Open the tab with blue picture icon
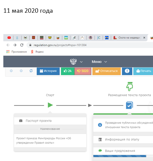The height and width of the screenshot is (161, 153). 107,38
